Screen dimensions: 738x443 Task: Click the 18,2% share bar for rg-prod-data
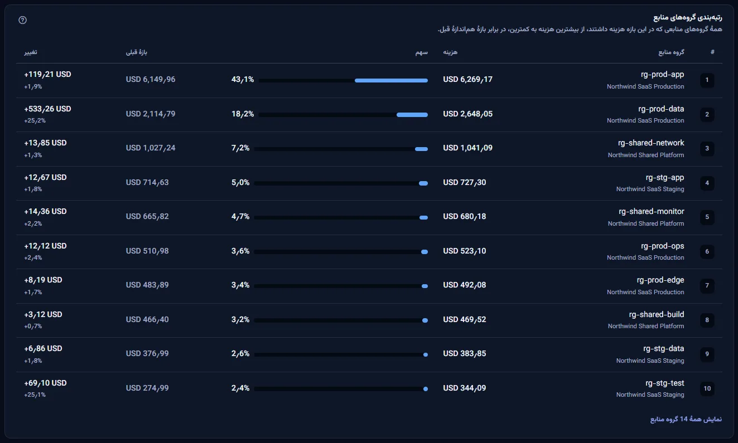[x=343, y=115]
